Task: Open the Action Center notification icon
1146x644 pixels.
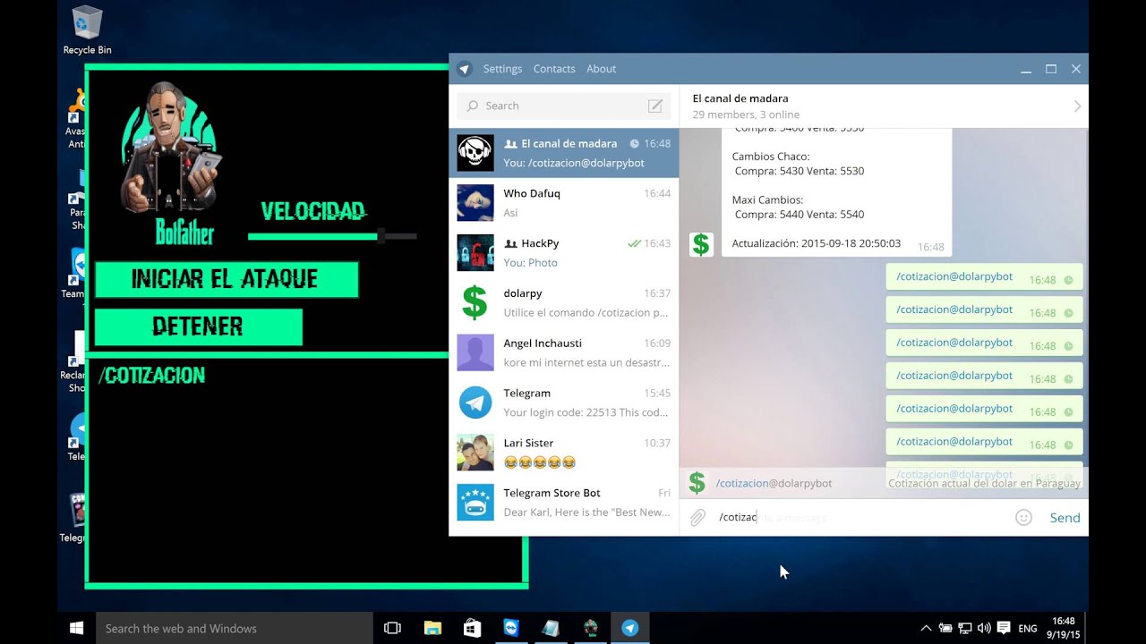Action: point(1004,628)
